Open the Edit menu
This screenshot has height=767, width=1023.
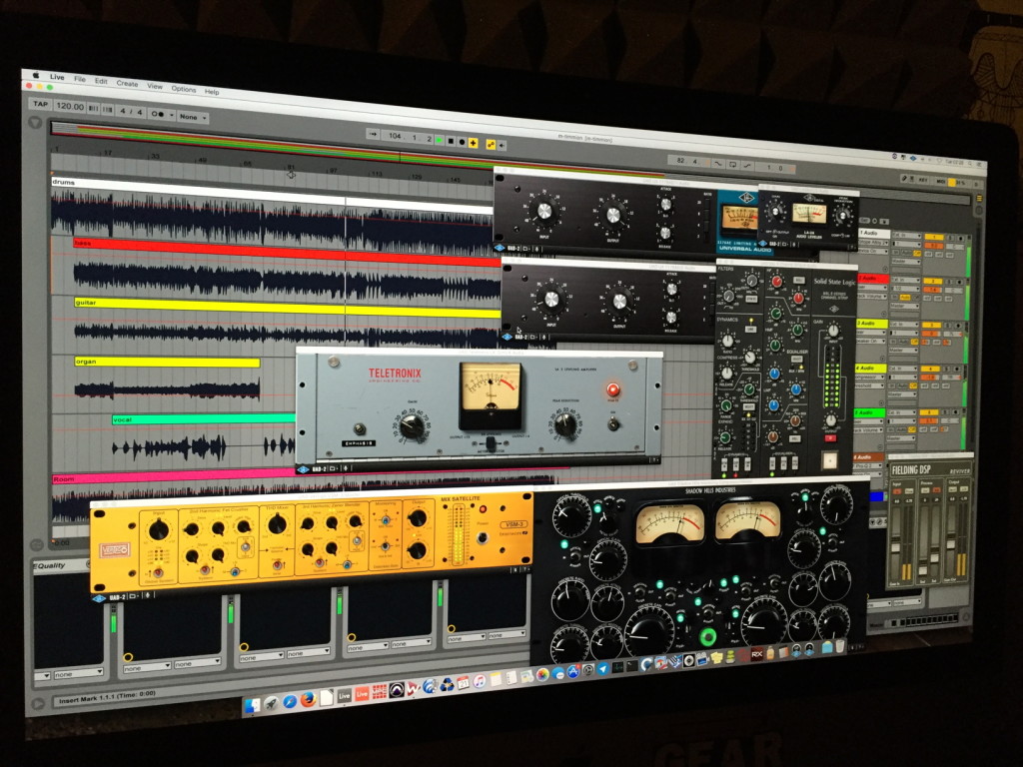coord(101,81)
